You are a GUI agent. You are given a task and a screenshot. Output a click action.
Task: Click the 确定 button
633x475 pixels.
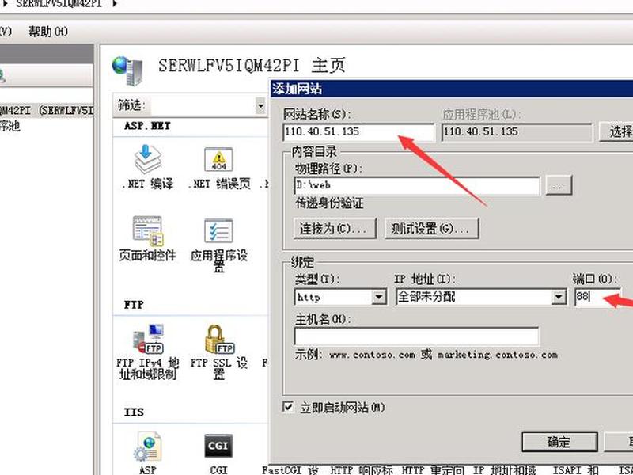(x=559, y=442)
